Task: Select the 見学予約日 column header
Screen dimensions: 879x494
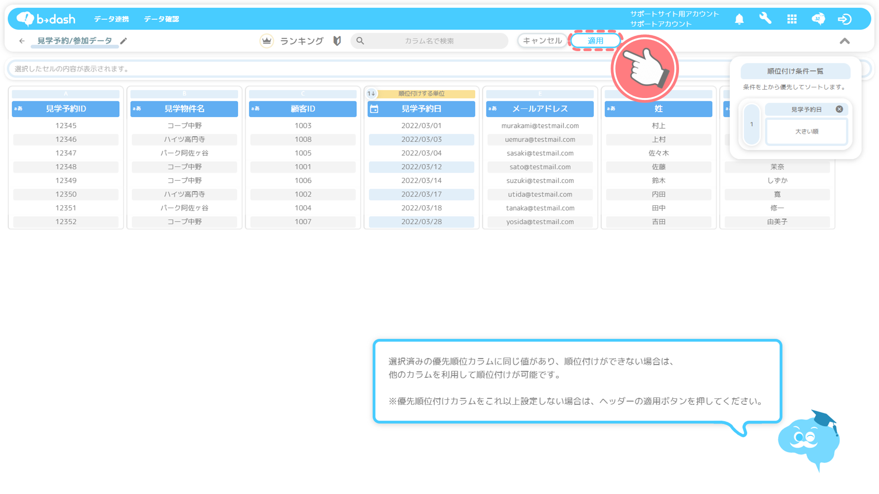Action: pos(421,109)
